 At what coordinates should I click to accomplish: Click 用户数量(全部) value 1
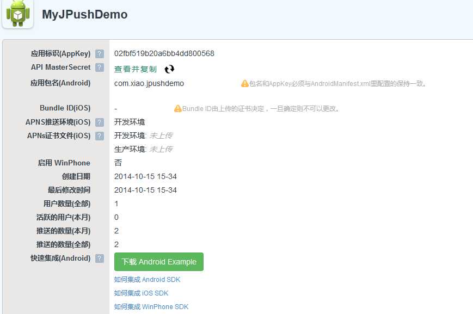coord(116,204)
